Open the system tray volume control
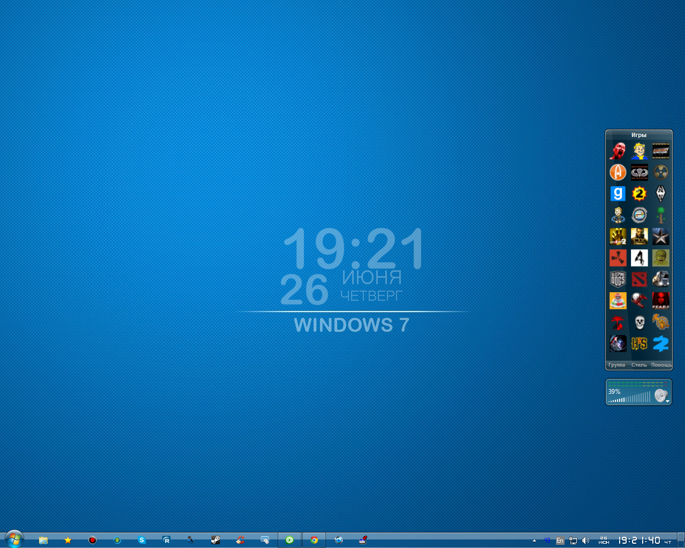This screenshot has height=548, width=685. point(586,541)
